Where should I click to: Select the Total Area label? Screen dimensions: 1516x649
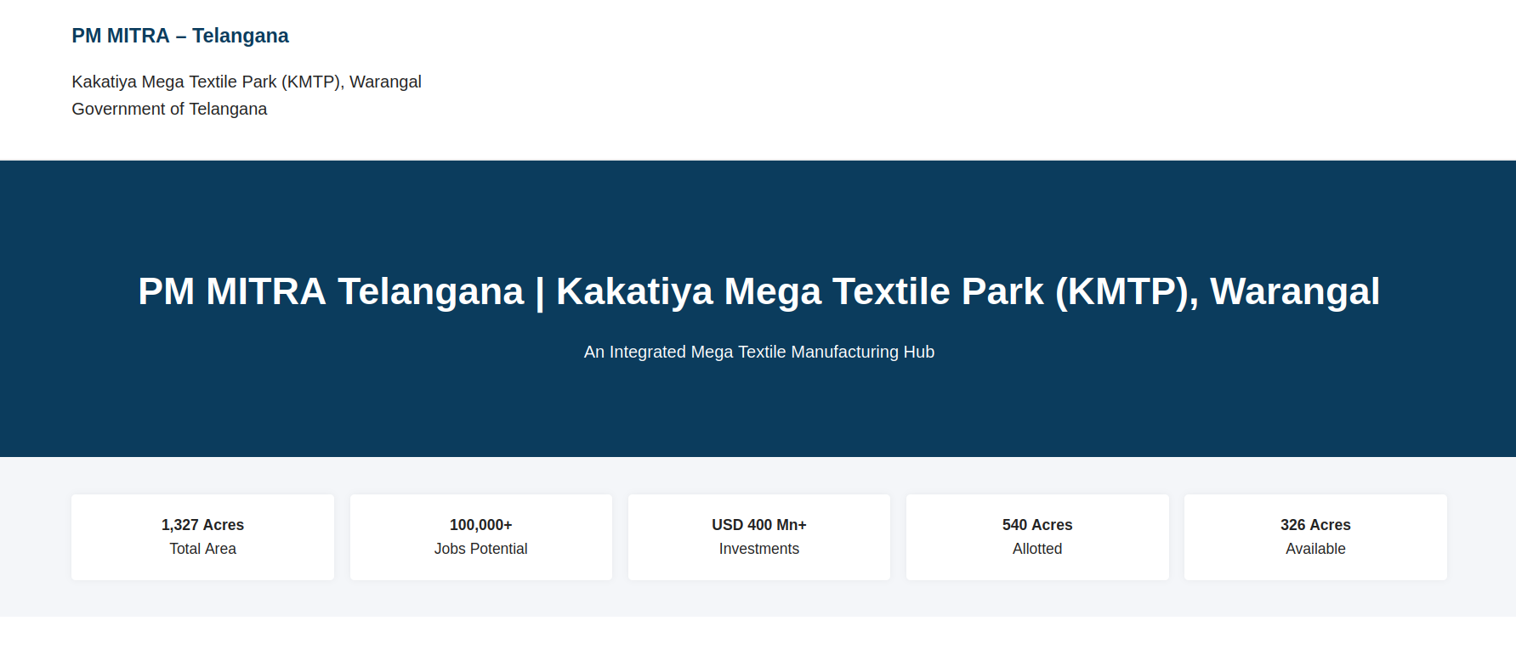tap(202, 549)
